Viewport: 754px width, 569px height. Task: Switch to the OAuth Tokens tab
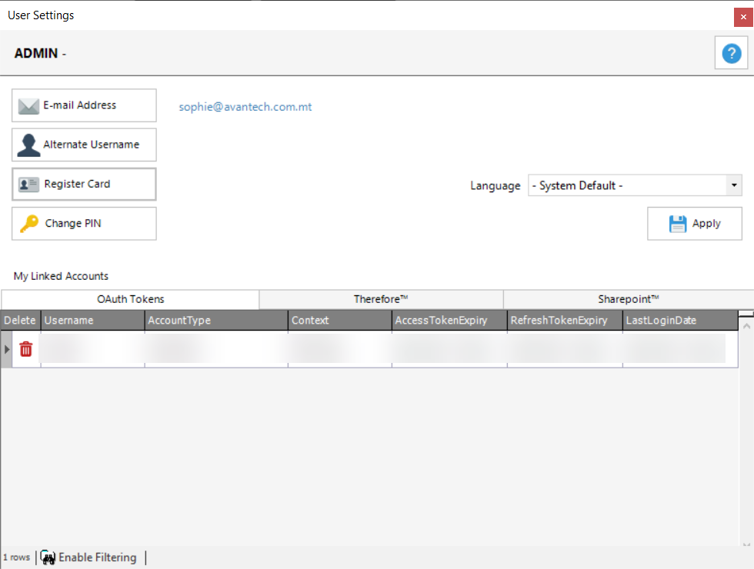(x=130, y=299)
